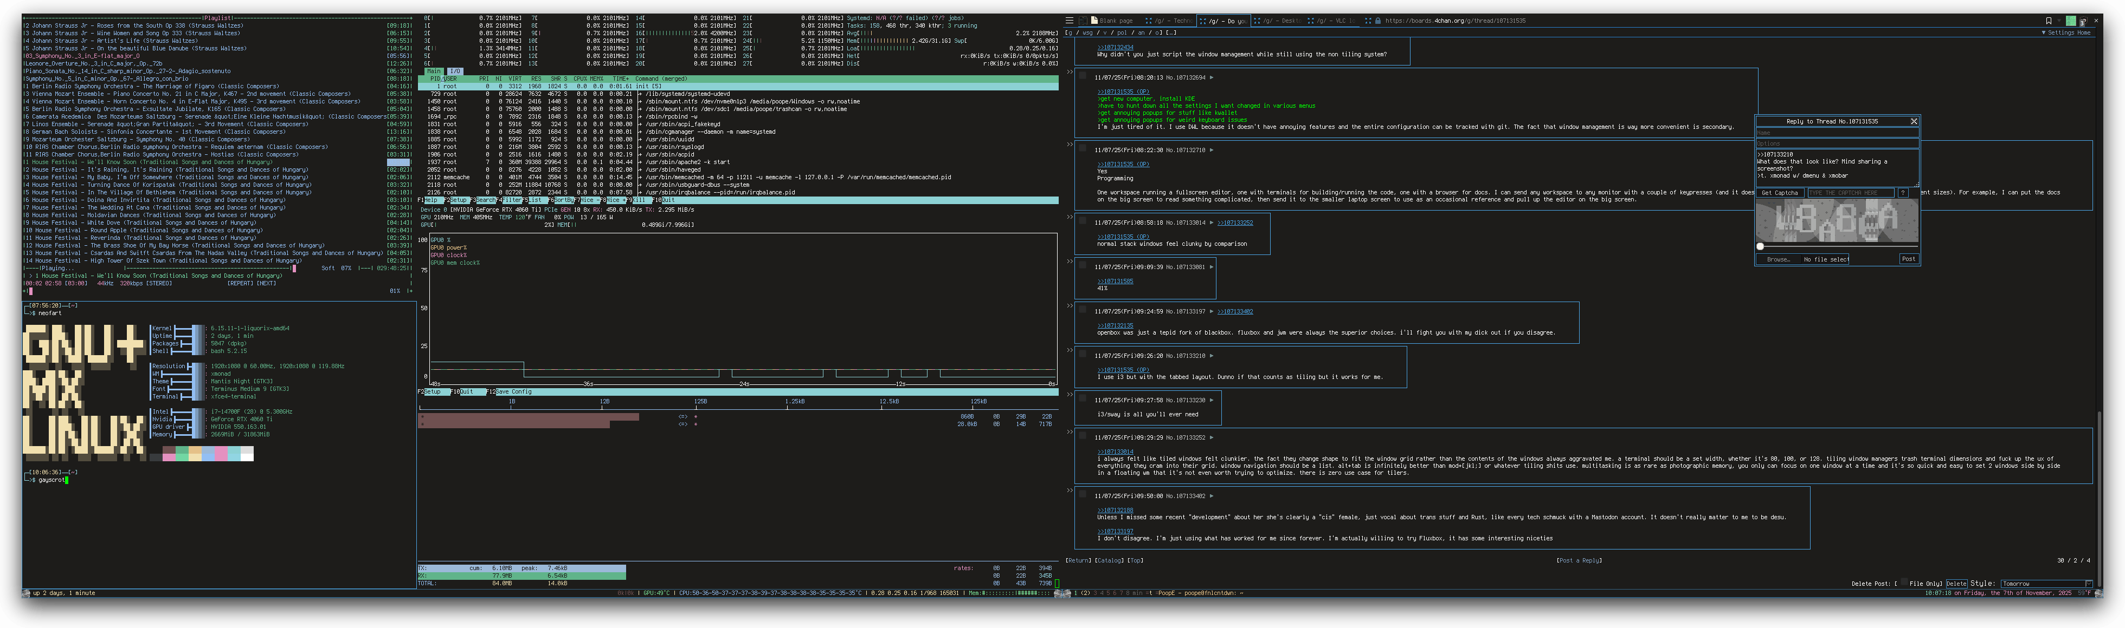Open the post menu arrow on No.107132694
This screenshot has width=2125, height=628.
coord(1211,77)
